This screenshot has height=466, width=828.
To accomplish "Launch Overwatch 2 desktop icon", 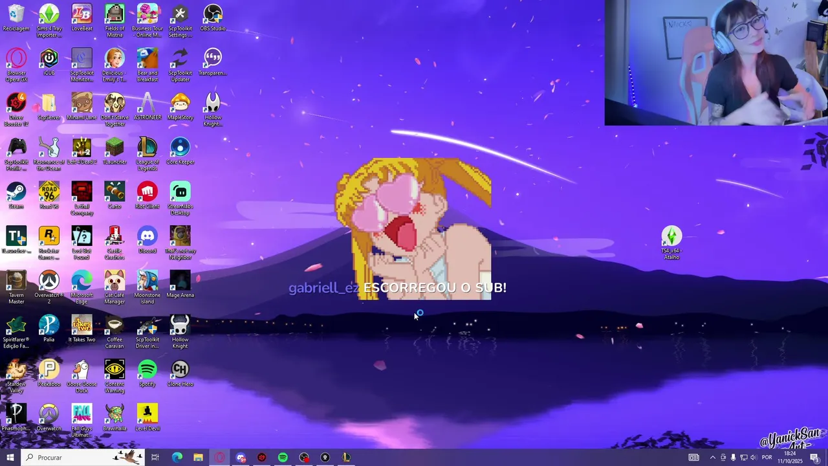I will tap(49, 288).
